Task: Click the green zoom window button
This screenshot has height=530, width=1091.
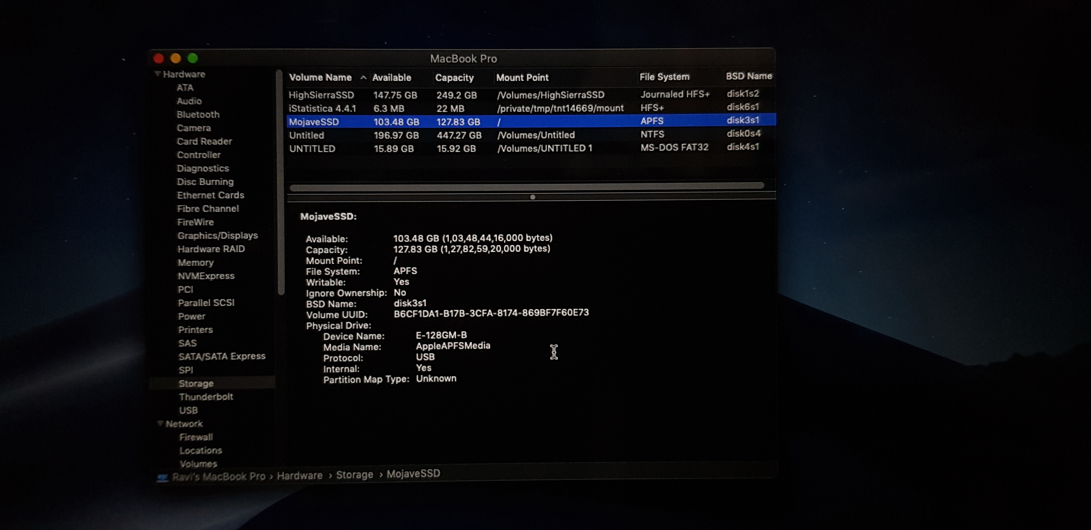Action: click(x=193, y=58)
